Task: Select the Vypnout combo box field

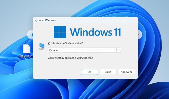Action: (x=84, y=50)
